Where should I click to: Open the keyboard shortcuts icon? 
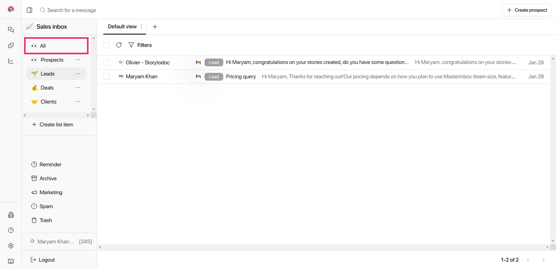click(x=10, y=261)
